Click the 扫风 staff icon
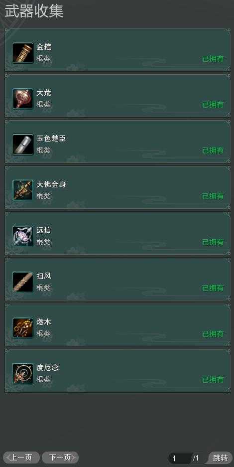Screen dimensions: 234x467 point(23,282)
